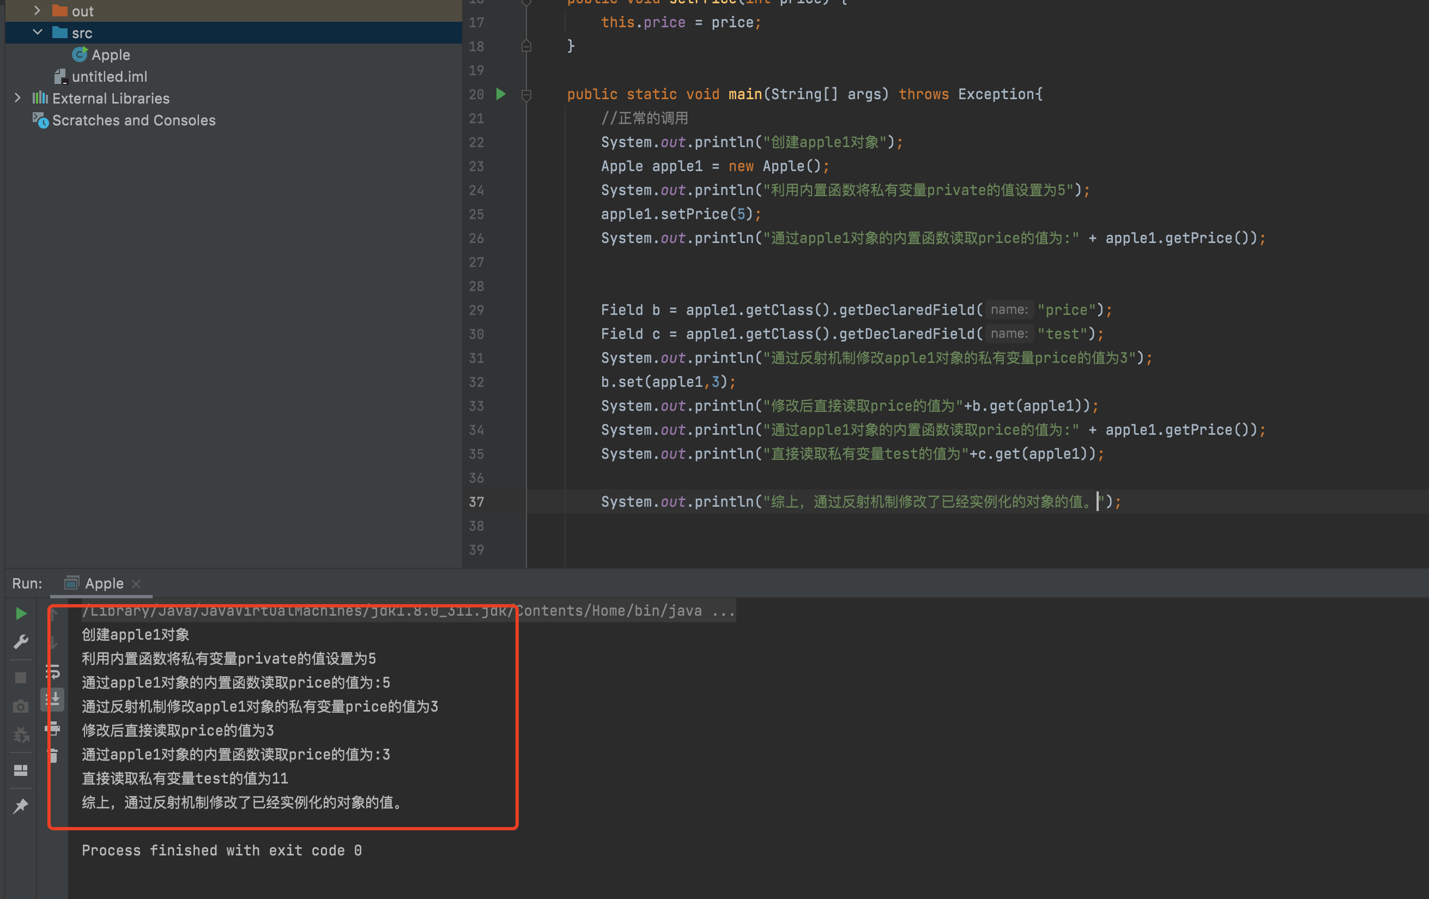1429x899 pixels.
Task: Click the src folder icon
Action: point(59,32)
